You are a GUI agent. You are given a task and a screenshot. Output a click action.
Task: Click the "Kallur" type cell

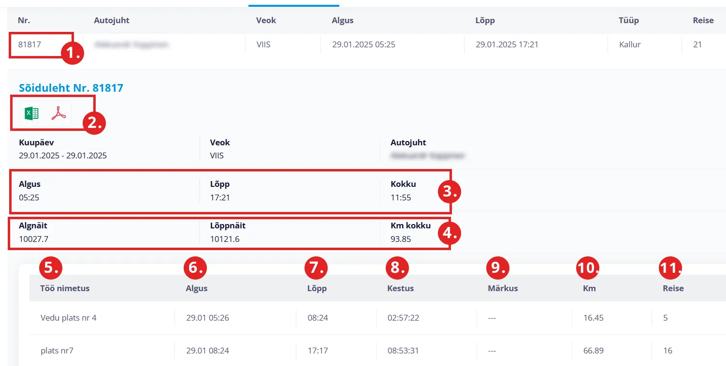pos(630,45)
